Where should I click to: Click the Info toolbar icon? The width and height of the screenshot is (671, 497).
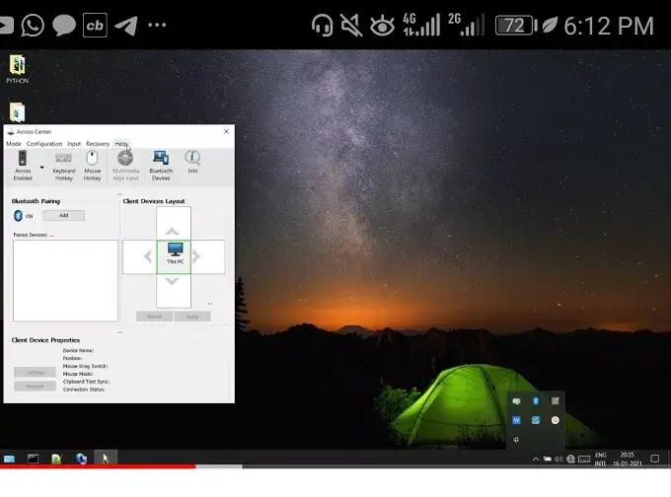(192, 162)
